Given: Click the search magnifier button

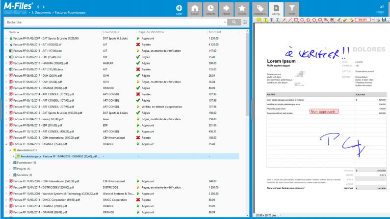Looking at the screenshot, I should pyautogui.click(x=235, y=22).
